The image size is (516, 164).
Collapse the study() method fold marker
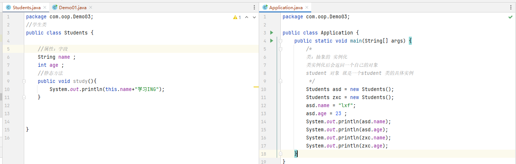pyautogui.click(x=24, y=81)
